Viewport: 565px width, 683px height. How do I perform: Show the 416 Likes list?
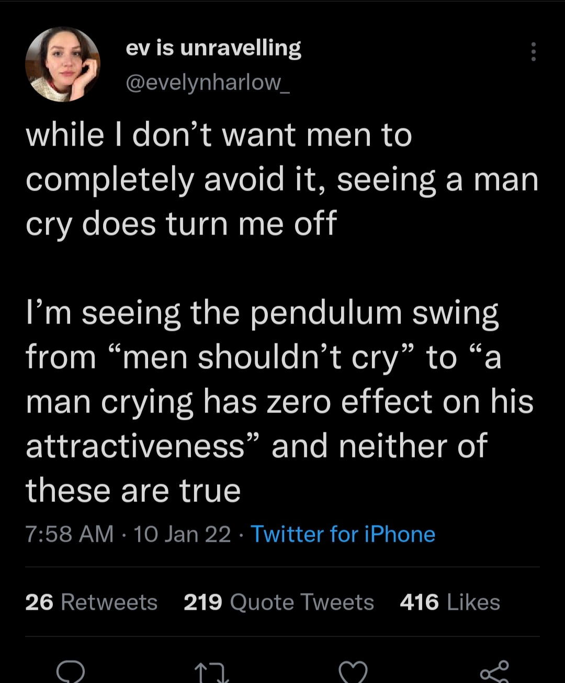click(450, 602)
